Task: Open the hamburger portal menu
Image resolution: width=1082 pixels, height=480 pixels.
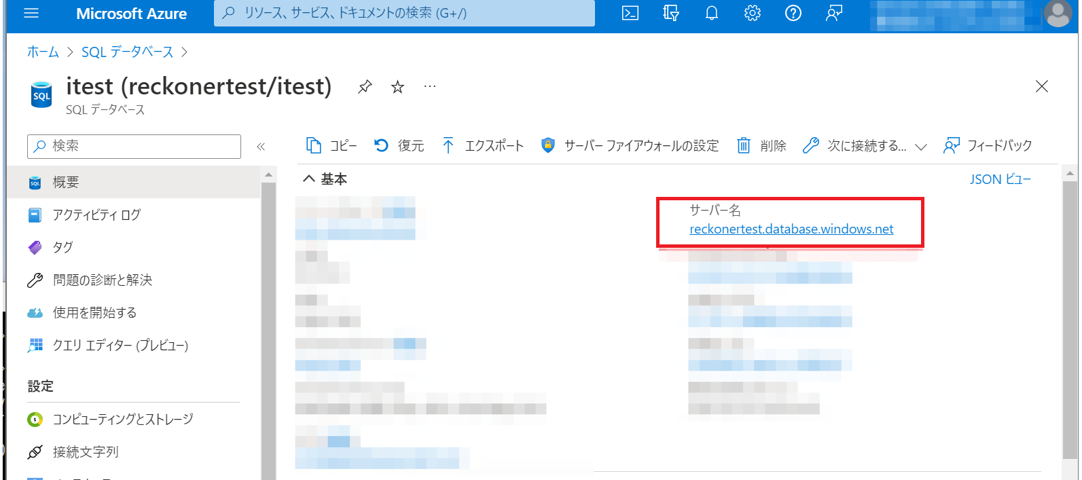Action: coord(31,13)
